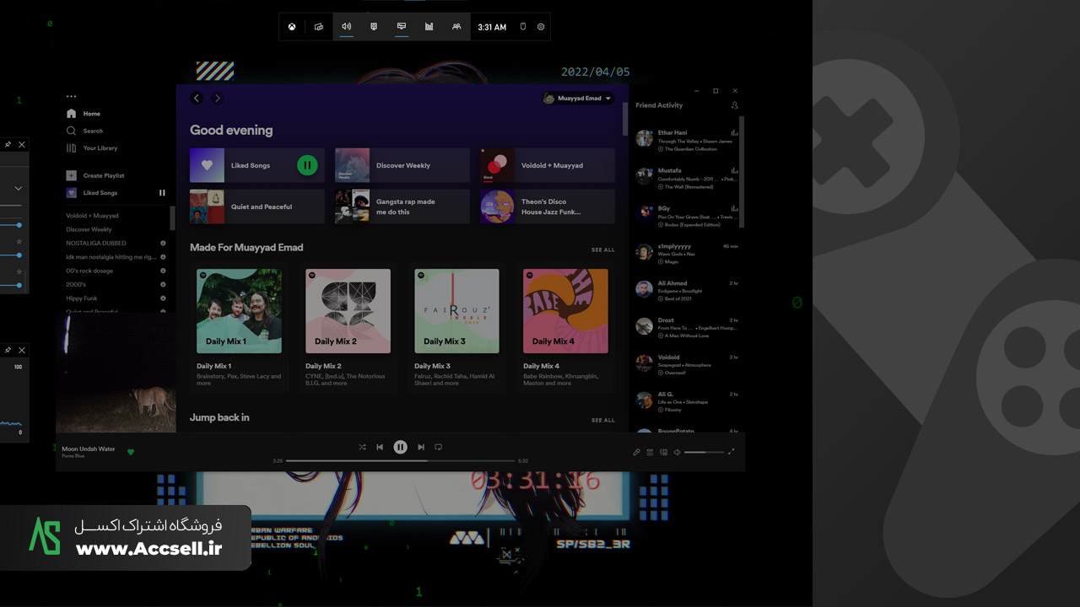Seek on the song progress bar
1080x607 pixels.
tap(400, 461)
